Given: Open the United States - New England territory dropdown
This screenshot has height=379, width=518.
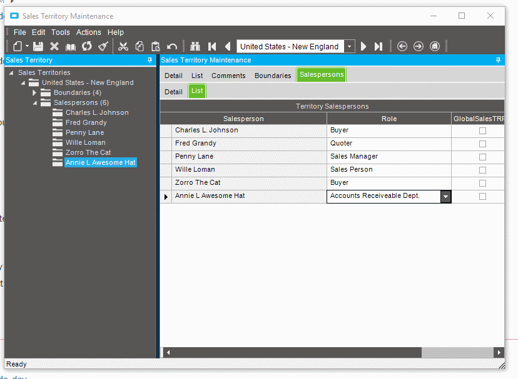Looking at the screenshot, I should [x=349, y=46].
